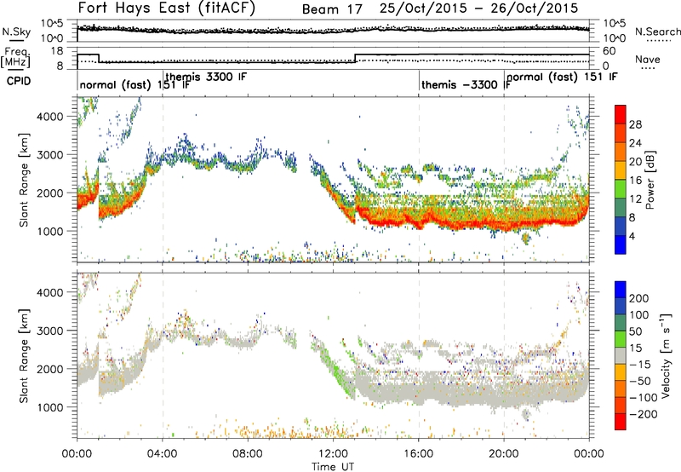
Task: Click the '1000' range label on power panel
Action: coord(50,231)
